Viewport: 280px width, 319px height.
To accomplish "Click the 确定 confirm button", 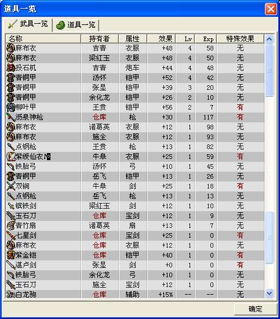I will point(255,309).
